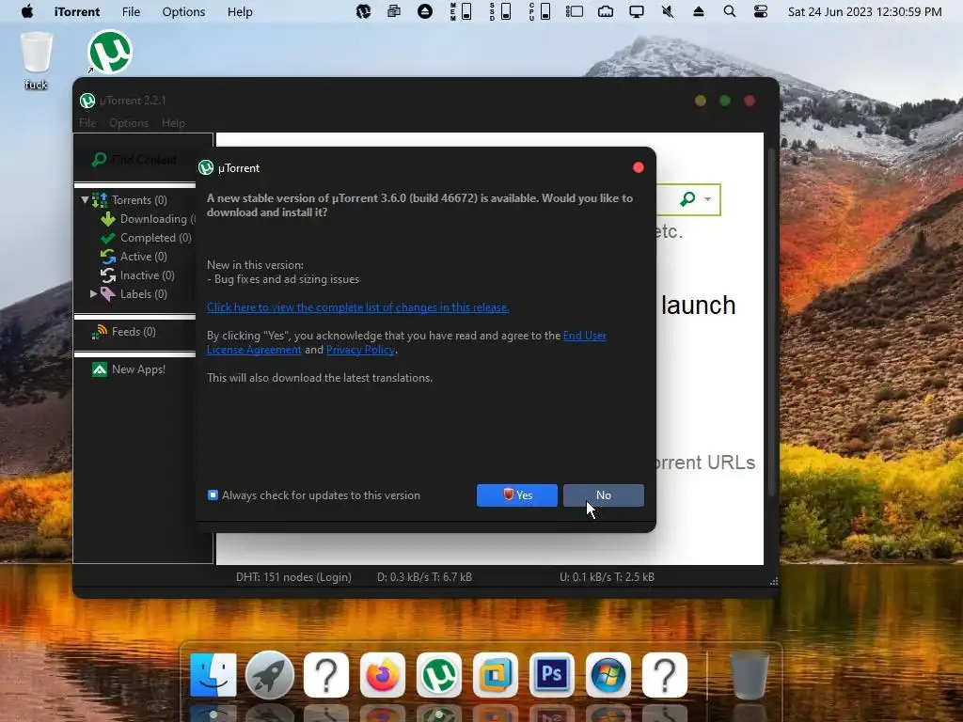Open the search provider dropdown arrow
This screenshot has height=722, width=963.
point(707,199)
